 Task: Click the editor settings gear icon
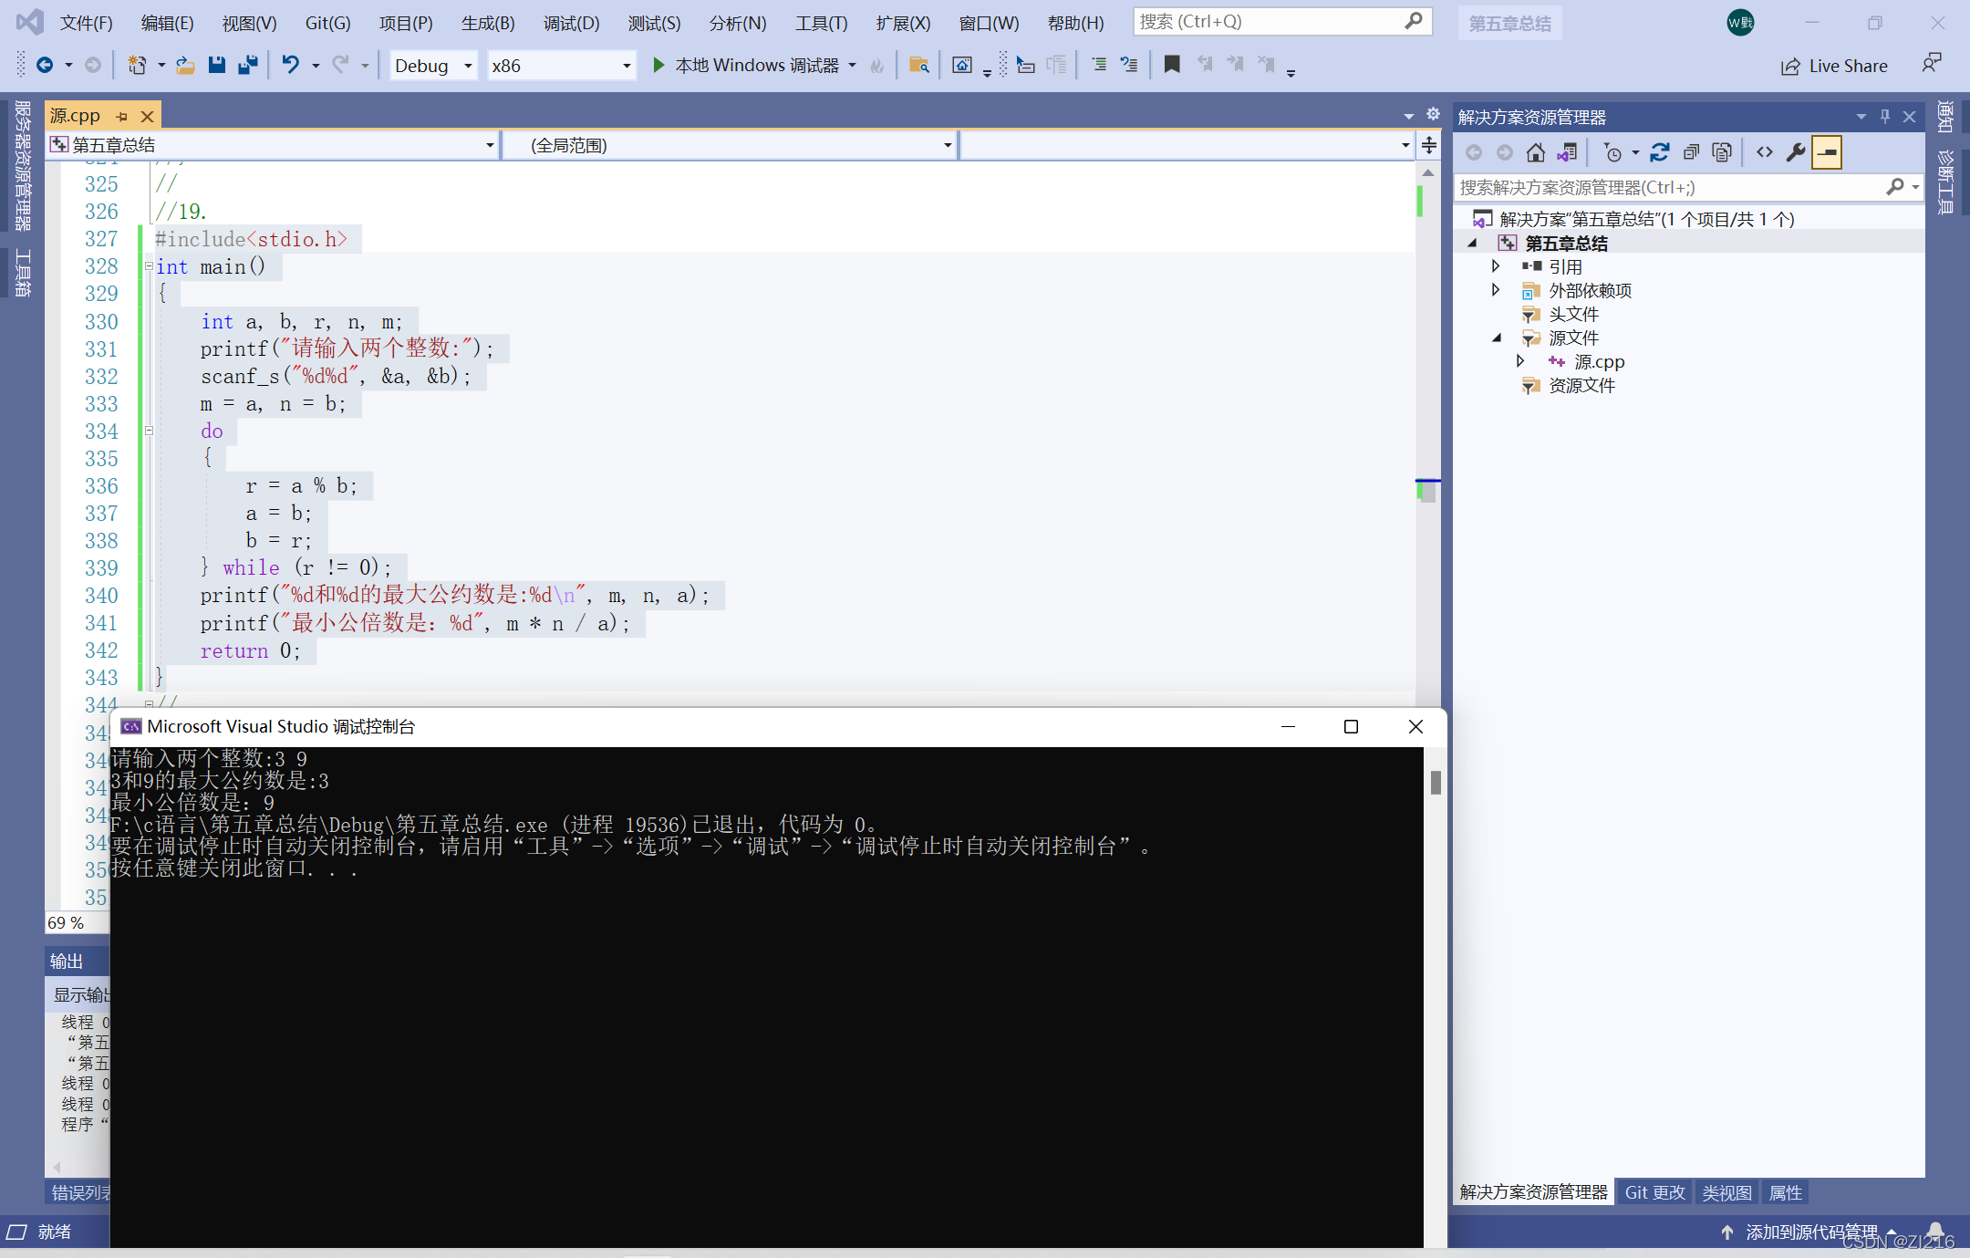pyautogui.click(x=1433, y=114)
